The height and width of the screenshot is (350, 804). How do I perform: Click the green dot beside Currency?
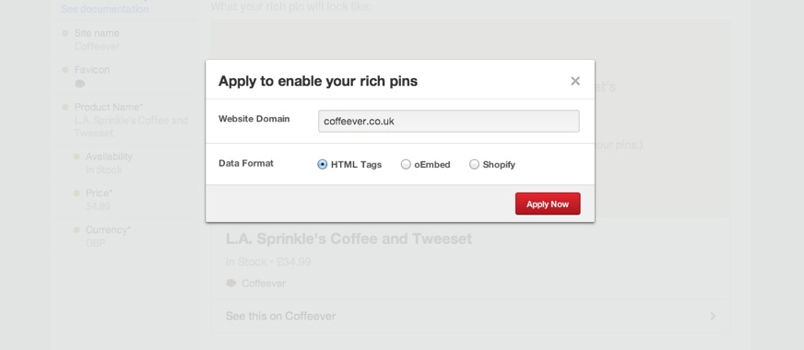77,230
